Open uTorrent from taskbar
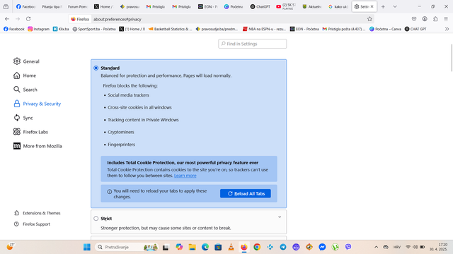 (335, 247)
